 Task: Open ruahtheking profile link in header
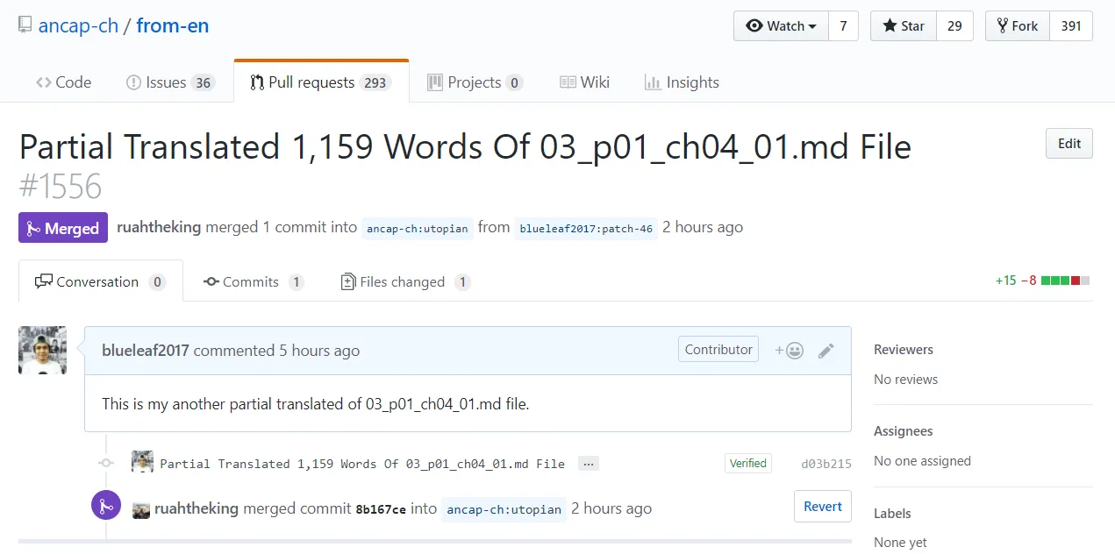[159, 227]
